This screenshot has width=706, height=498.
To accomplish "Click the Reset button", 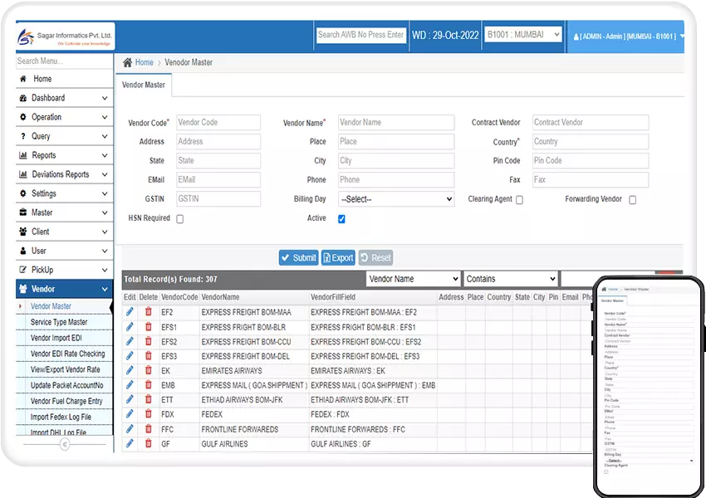I will 375,258.
